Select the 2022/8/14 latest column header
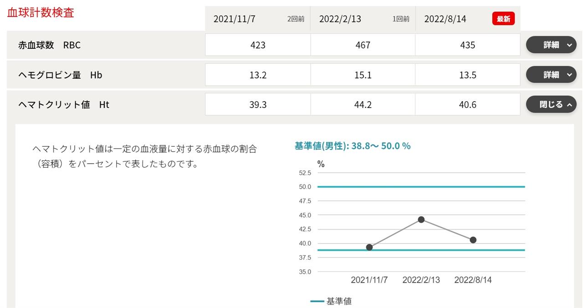 [468, 19]
